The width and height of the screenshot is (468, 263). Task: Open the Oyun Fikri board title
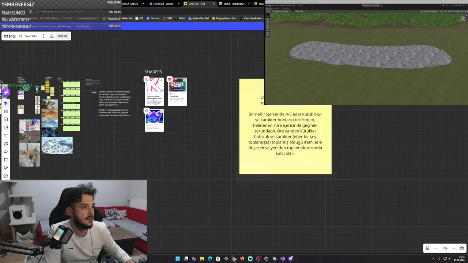click(31, 36)
